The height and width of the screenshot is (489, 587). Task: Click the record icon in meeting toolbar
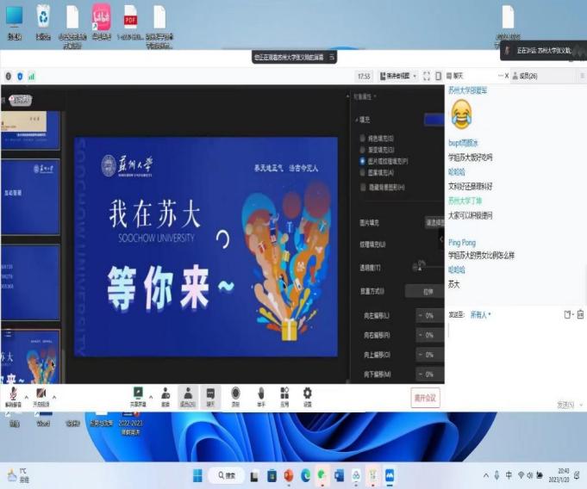pos(235,393)
